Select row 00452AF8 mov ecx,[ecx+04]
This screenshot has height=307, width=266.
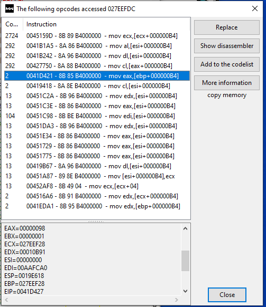click(x=97, y=186)
